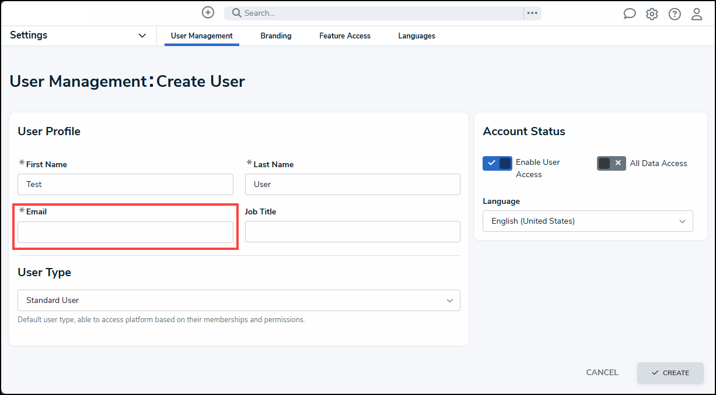This screenshot has width=716, height=395.
Task: Switch to User Management tab
Action: (202, 36)
